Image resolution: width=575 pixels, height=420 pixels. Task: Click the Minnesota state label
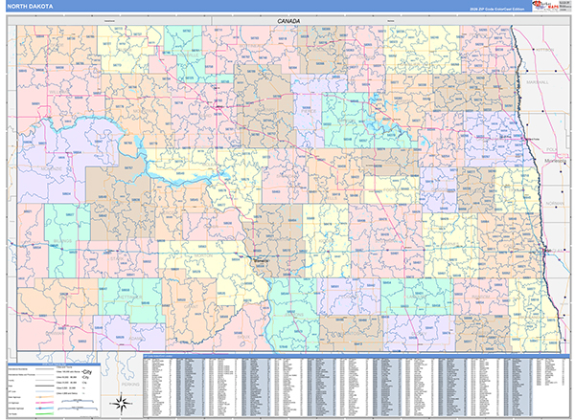pyautogui.click(x=555, y=161)
